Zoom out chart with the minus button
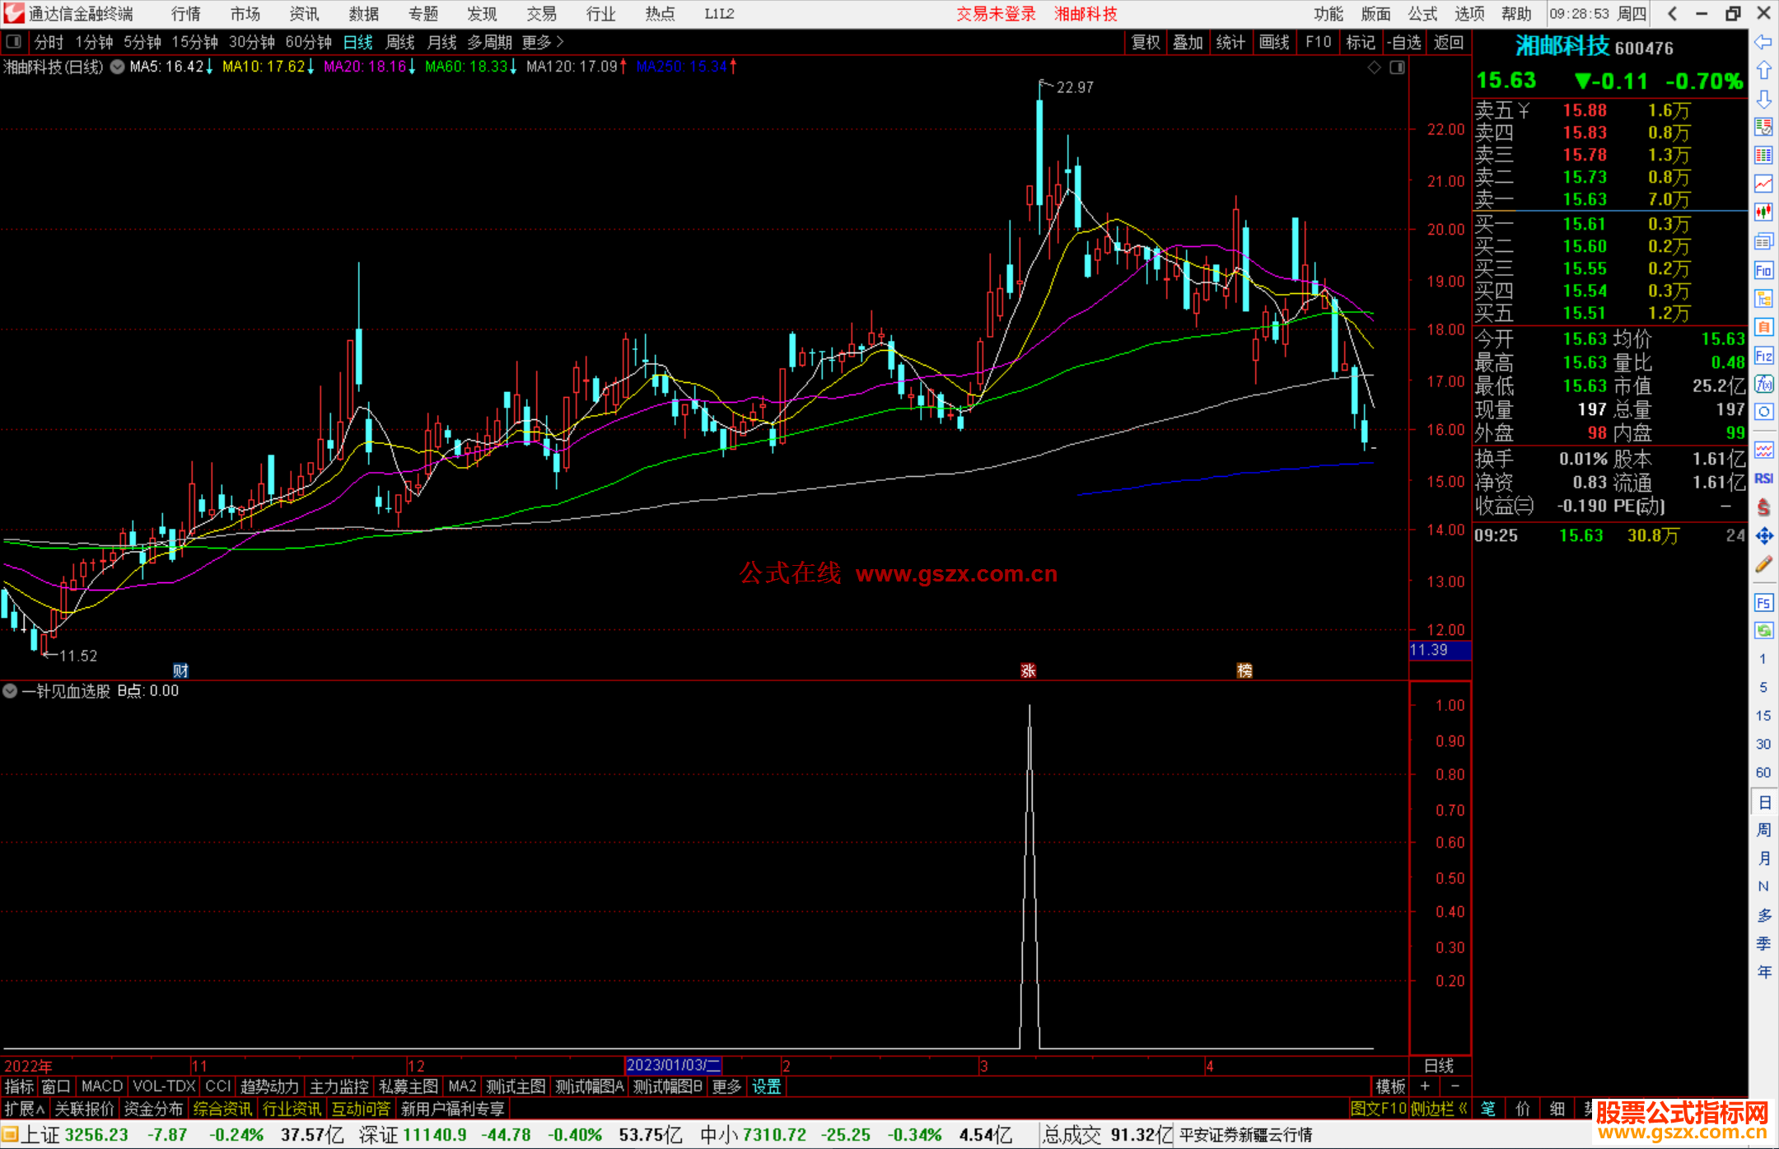This screenshot has width=1779, height=1149. (1455, 1086)
